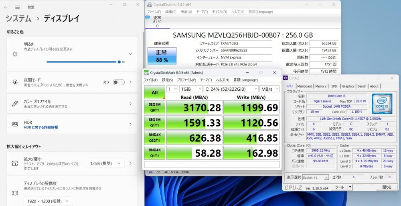Go back with the Settings back arrow
Viewport: 401px width, 206px height.
[6, 7]
